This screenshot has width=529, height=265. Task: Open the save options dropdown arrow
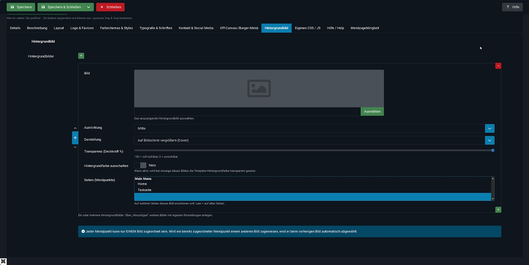(x=89, y=7)
